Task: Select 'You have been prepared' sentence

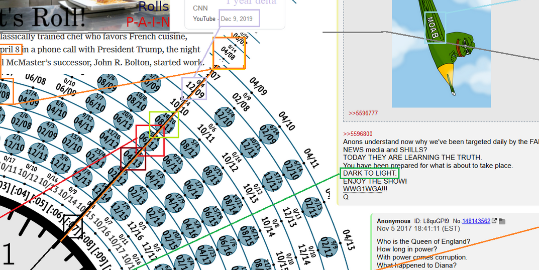Action: point(428,166)
